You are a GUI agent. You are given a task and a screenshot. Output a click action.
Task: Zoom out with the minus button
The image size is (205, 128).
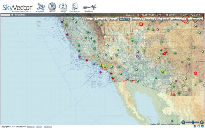[x=183, y=122]
